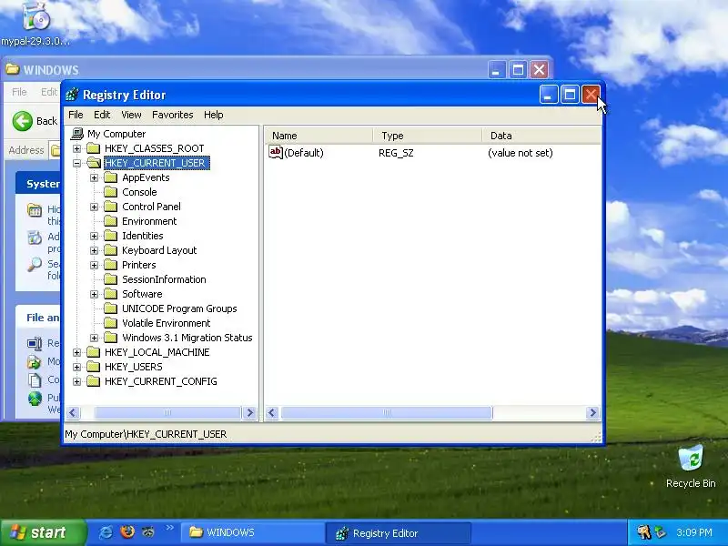This screenshot has height=546, width=728.
Task: Click the Printers folder icon
Action: 110,265
